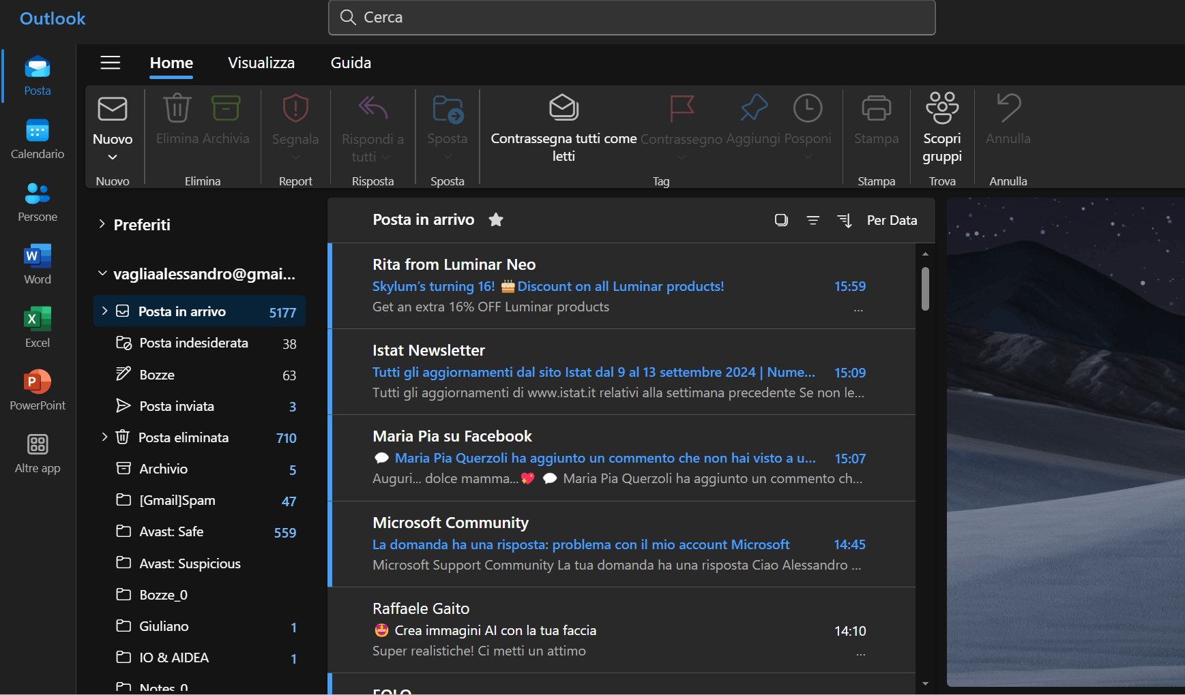The image size is (1185, 695).
Task: Select the Bozze folder
Action: (199, 375)
